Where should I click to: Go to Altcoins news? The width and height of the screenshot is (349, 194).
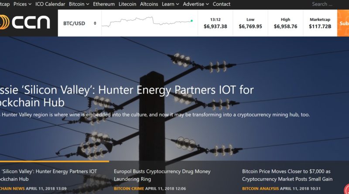pos(149,4)
